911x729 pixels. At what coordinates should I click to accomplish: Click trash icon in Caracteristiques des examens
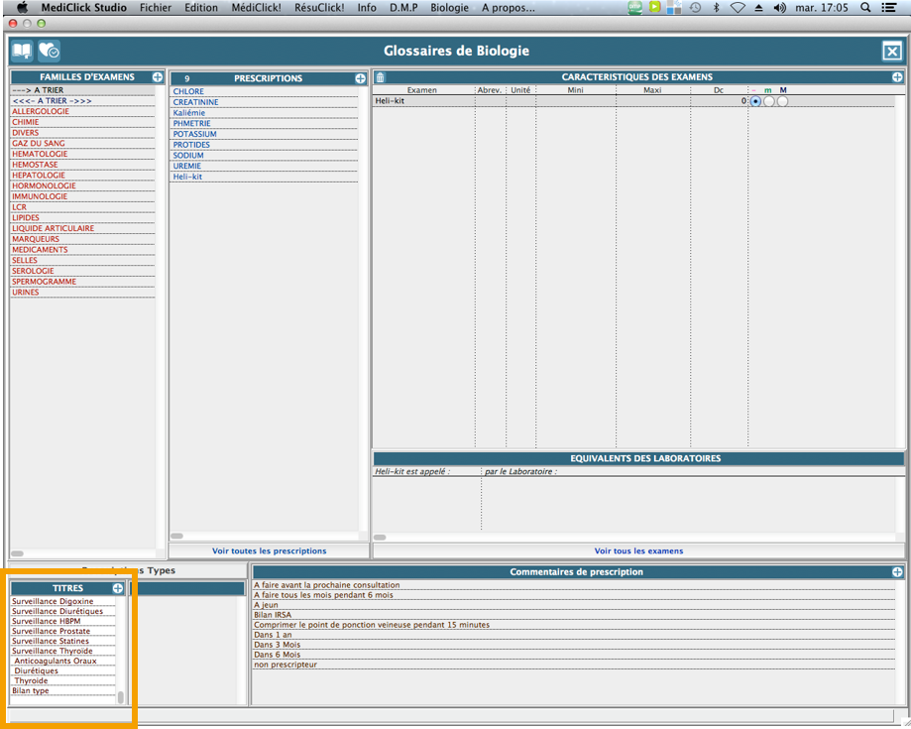(x=381, y=77)
